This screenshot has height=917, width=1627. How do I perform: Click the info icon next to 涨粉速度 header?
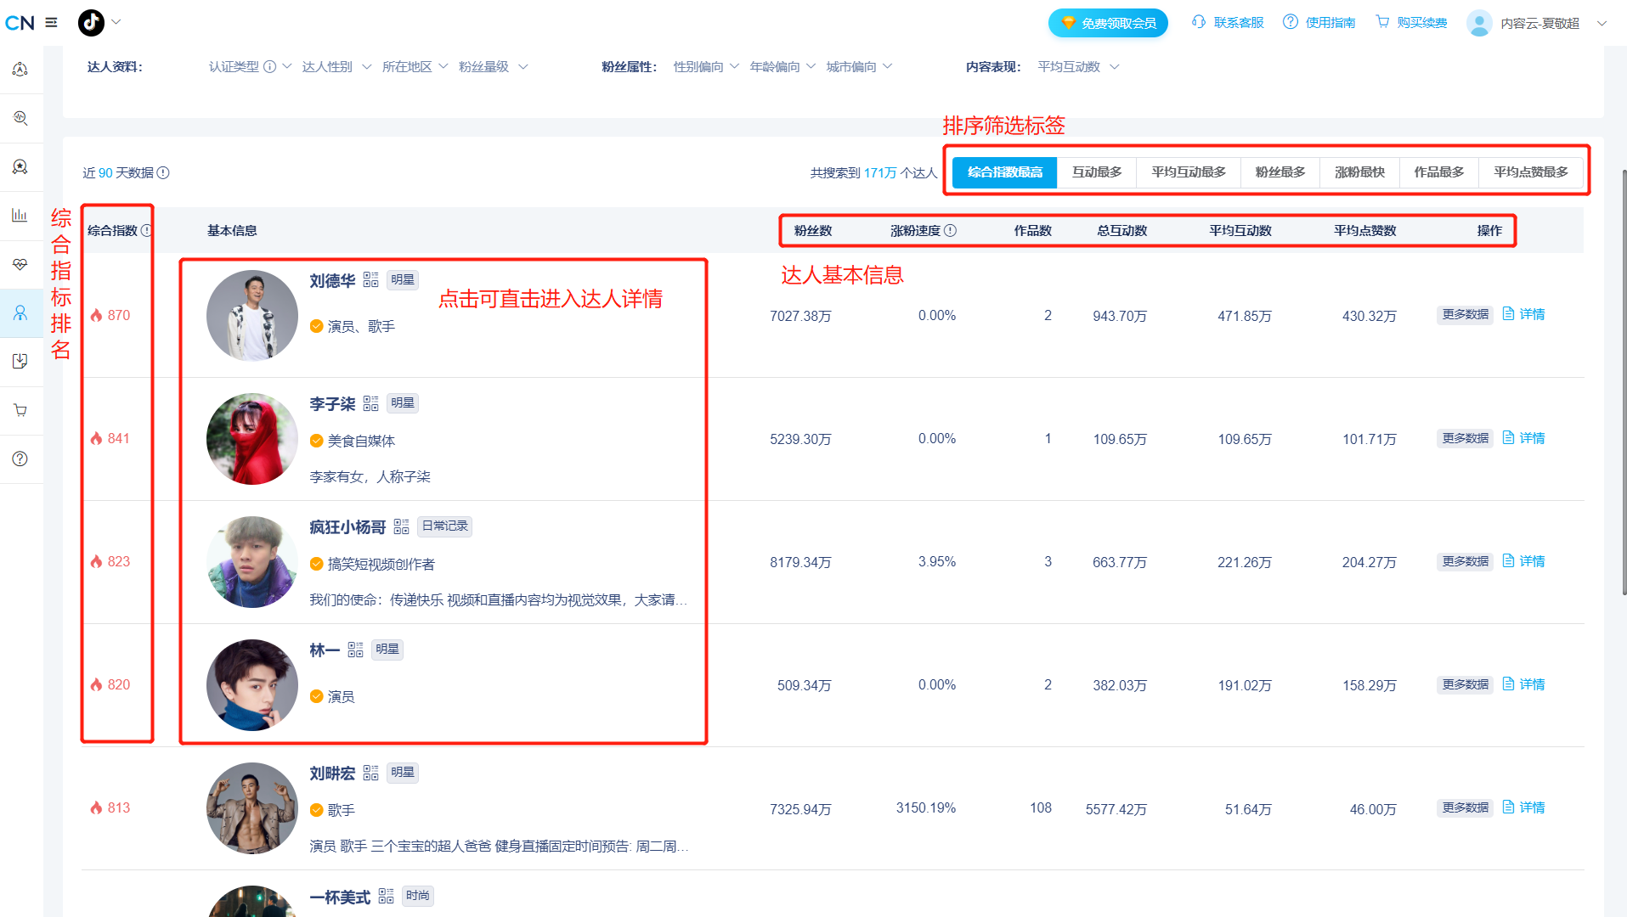[x=951, y=230]
